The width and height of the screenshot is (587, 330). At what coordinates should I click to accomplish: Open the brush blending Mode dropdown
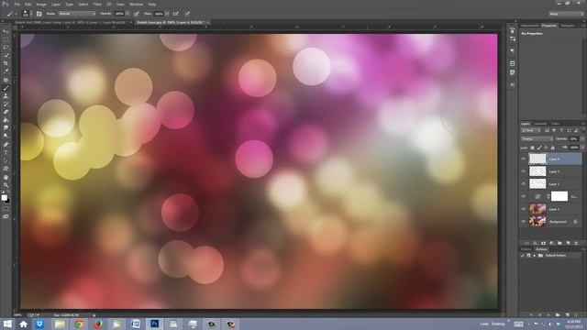coord(77,14)
